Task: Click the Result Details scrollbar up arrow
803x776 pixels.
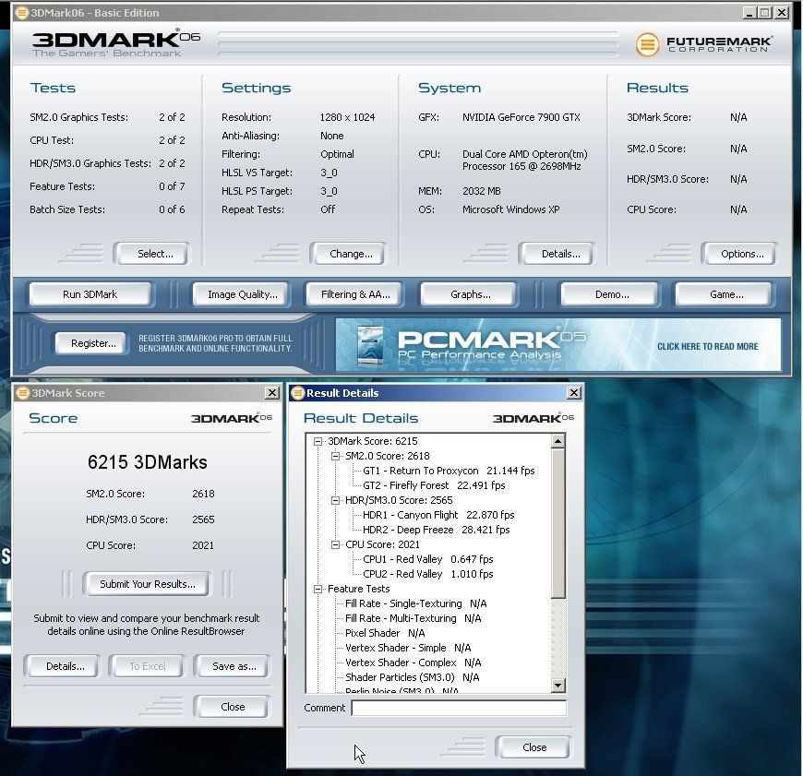Action: 558,441
